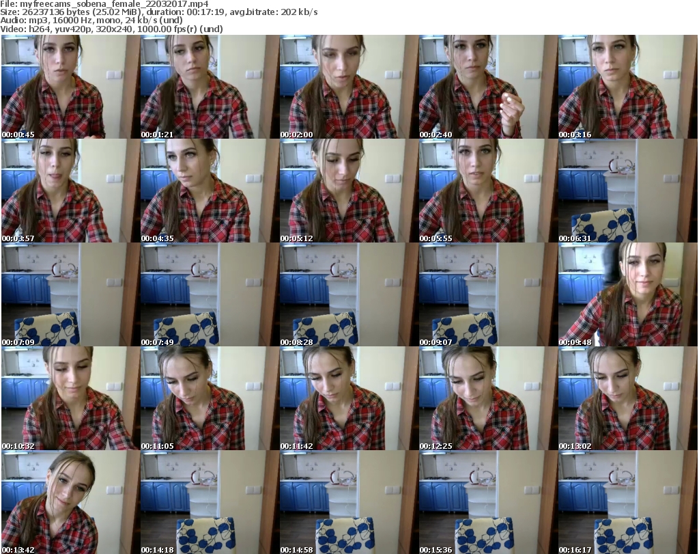Select the frame at 00:01:21
Screen dimensions: 699x554
click(210, 87)
